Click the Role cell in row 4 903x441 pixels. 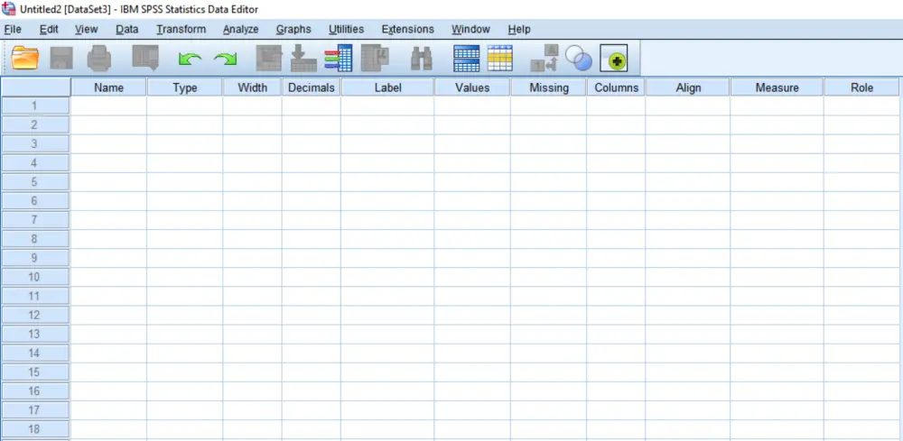tap(862, 162)
